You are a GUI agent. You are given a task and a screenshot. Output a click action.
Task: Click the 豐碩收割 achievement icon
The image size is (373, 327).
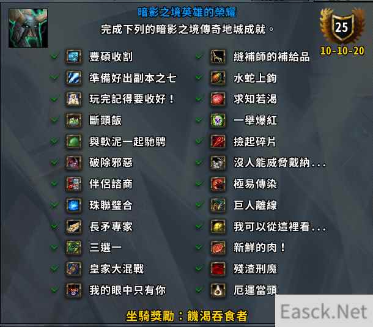pos(73,56)
